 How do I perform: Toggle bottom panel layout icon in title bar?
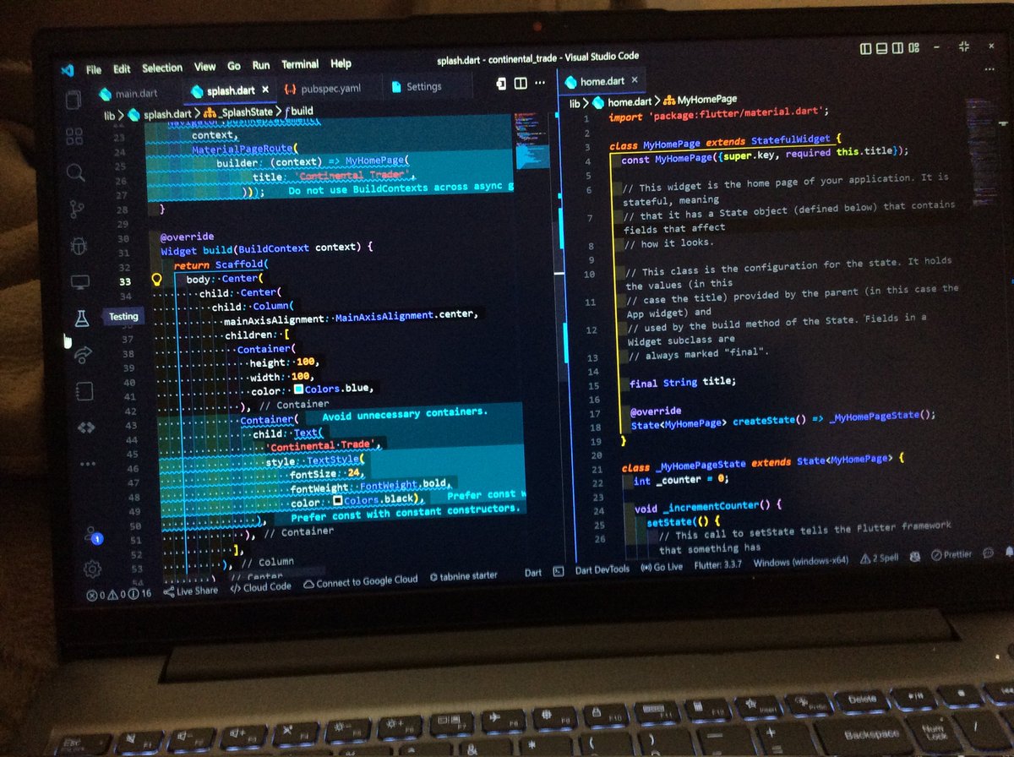tap(880, 48)
